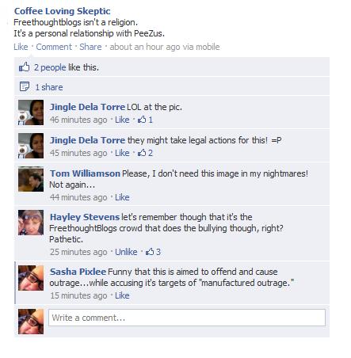Screen dimensions: 351x358
Task: Click the thumbs-up icon beside "2 people like this"
Action: tap(24, 67)
